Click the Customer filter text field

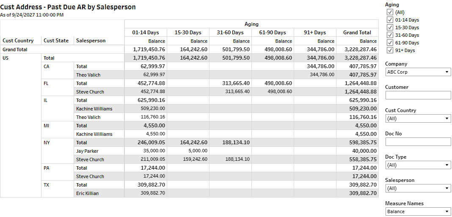418,95
